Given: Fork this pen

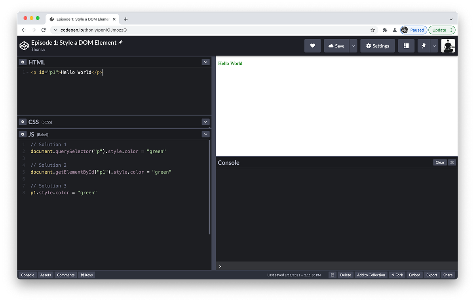Looking at the screenshot, I should coord(397,275).
